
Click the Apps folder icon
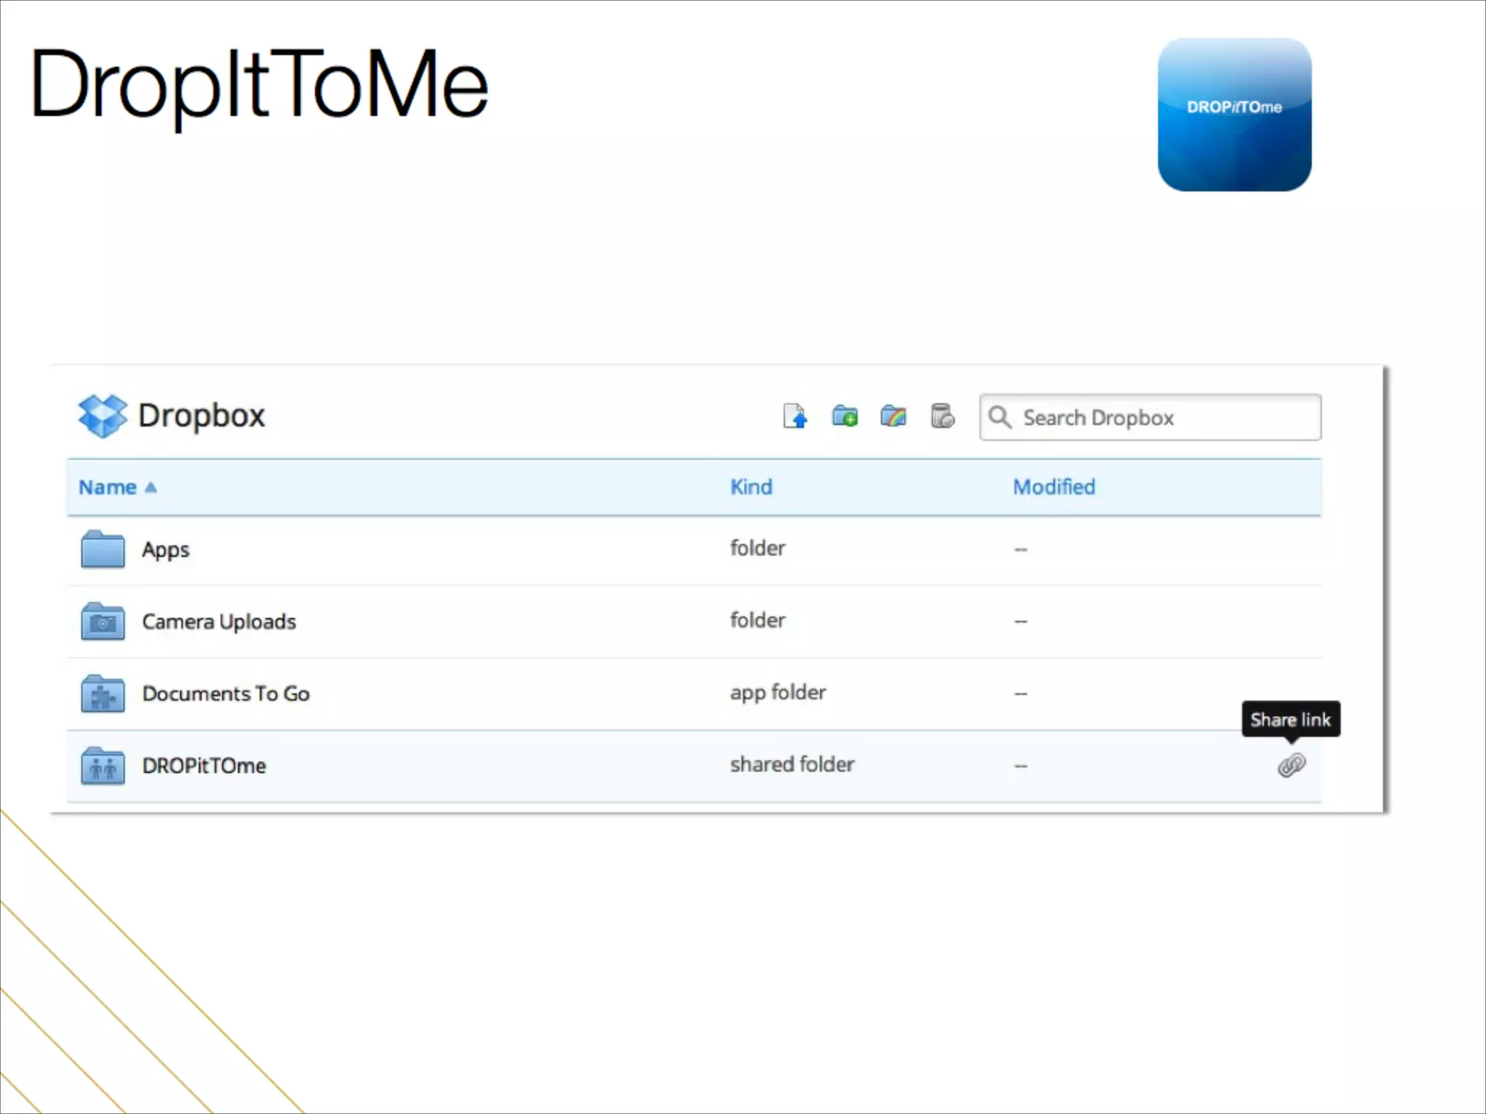click(x=102, y=549)
